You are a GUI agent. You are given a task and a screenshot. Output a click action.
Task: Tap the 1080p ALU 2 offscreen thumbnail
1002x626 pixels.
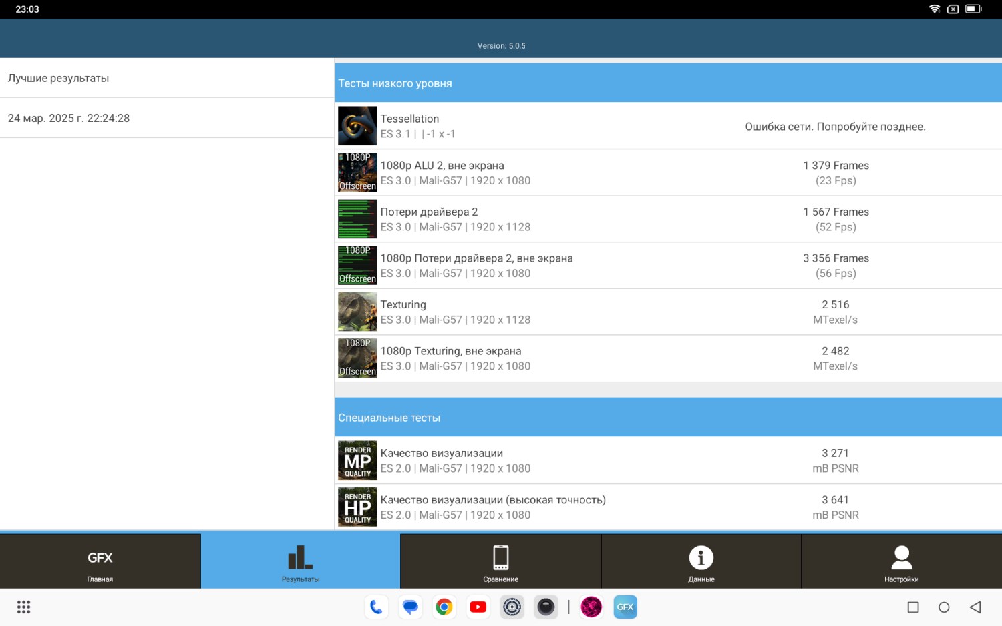357,172
